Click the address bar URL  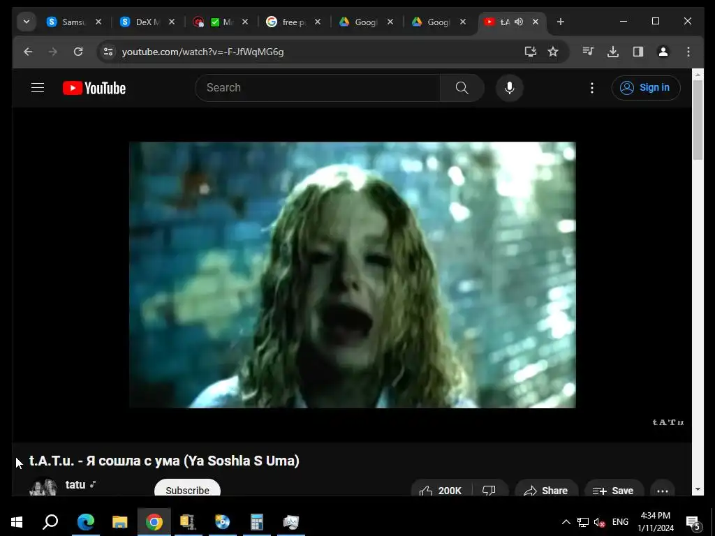[x=203, y=52]
